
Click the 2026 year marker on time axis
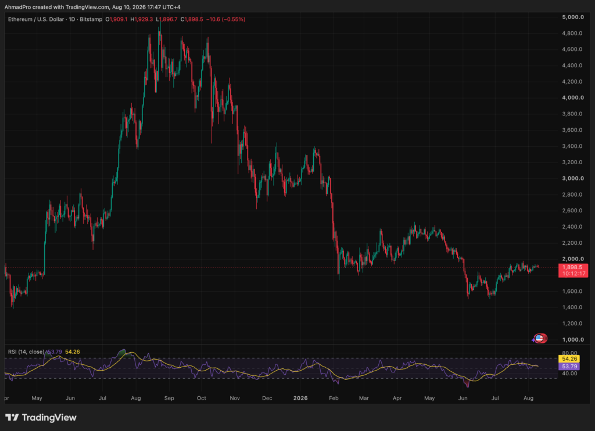[300, 398]
